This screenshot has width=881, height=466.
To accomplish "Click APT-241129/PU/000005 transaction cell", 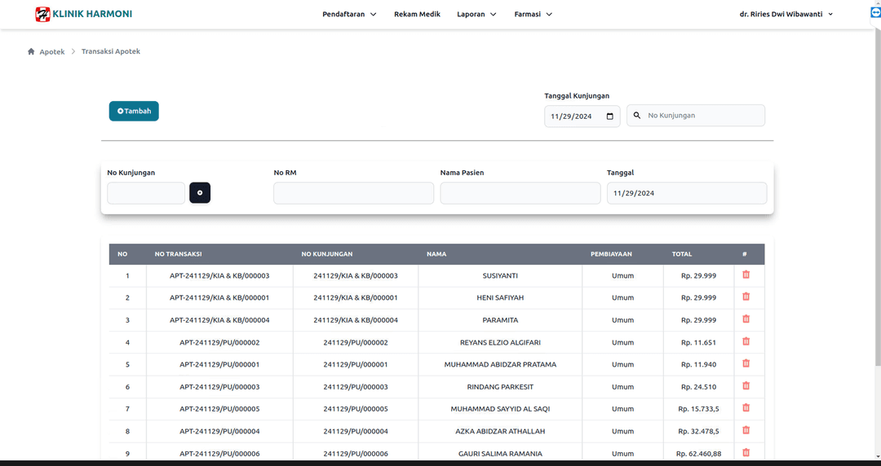I will tap(219, 409).
